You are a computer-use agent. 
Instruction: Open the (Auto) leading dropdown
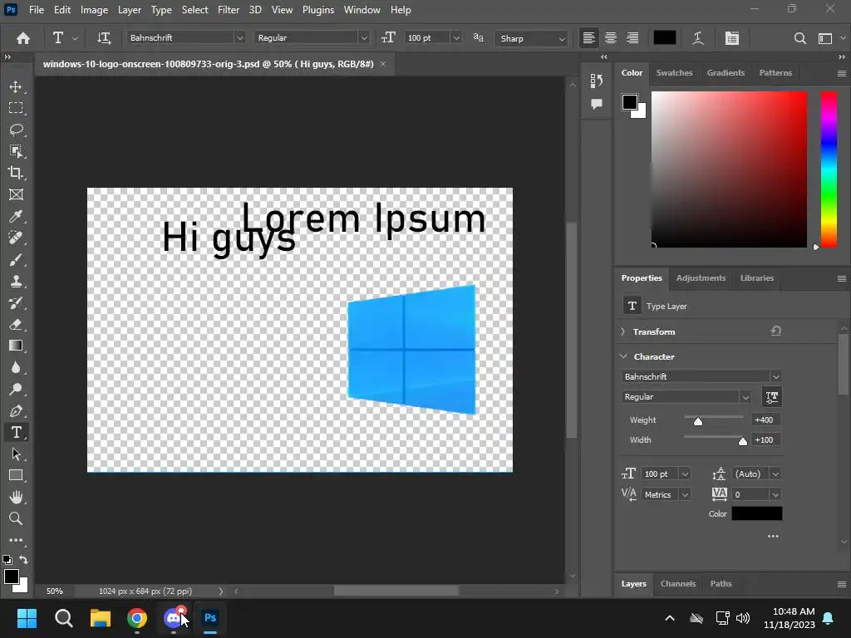coord(775,474)
